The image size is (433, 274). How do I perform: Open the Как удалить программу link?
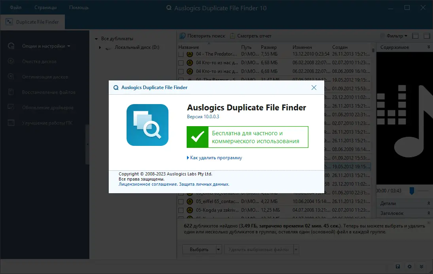(x=216, y=158)
